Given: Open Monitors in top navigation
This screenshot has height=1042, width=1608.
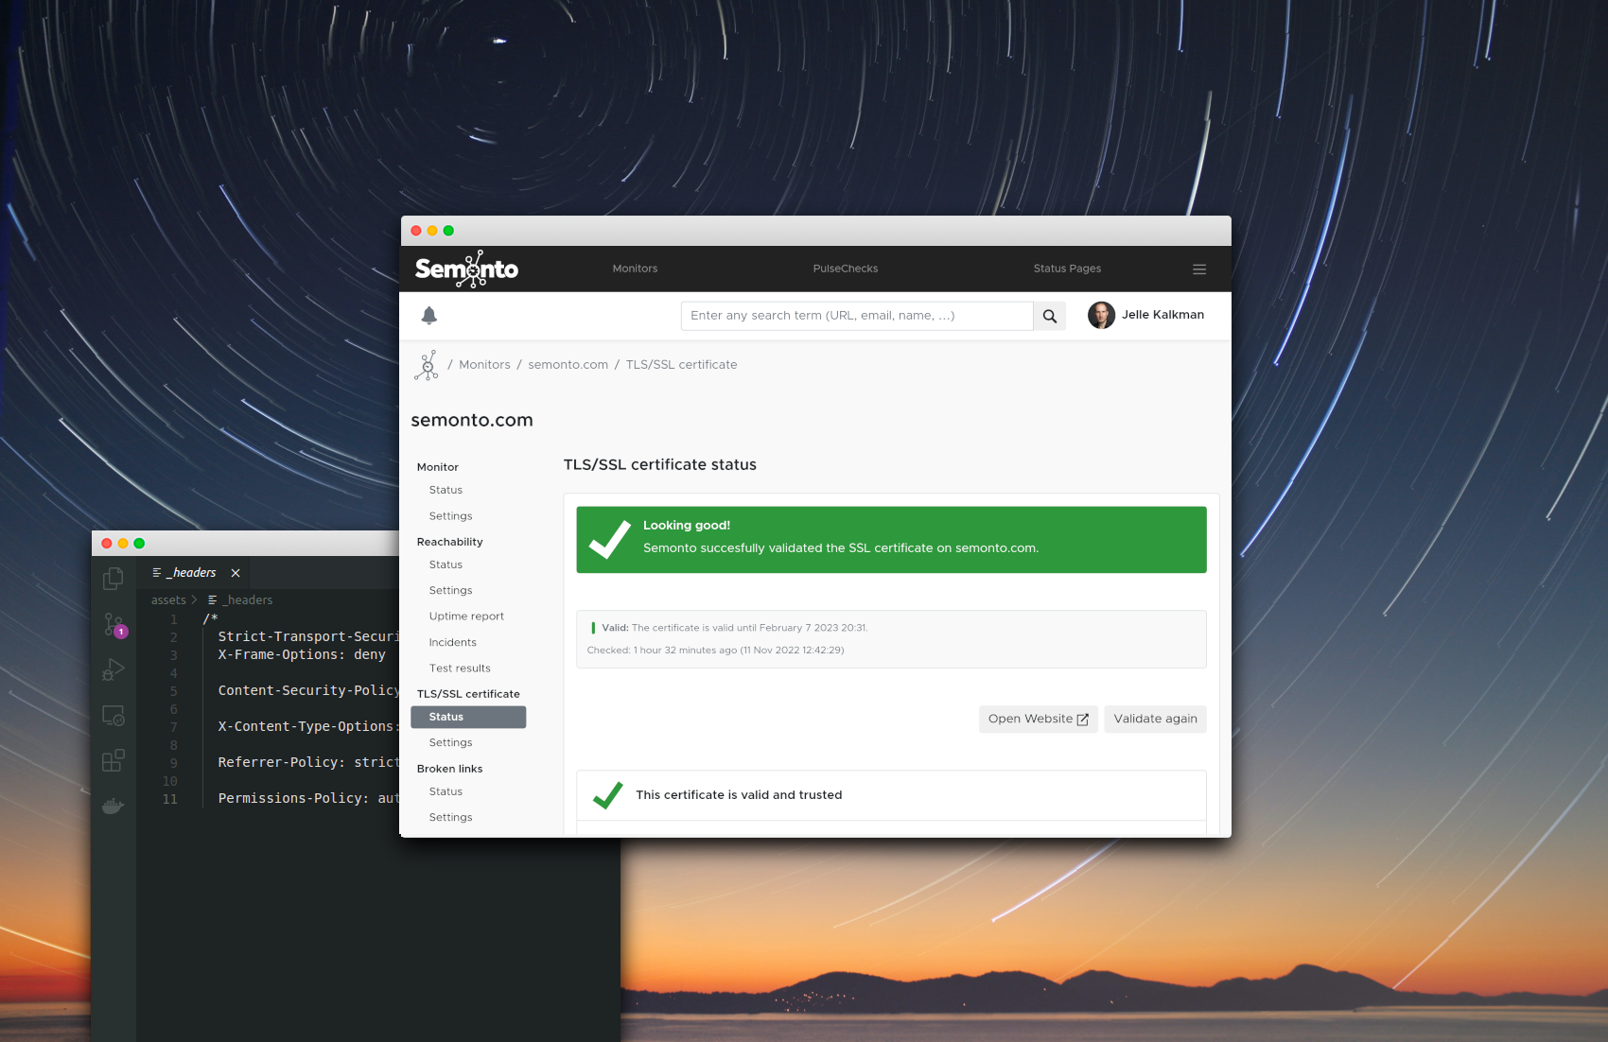Looking at the screenshot, I should coord(635,269).
